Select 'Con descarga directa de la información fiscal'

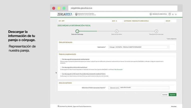(61, 67)
